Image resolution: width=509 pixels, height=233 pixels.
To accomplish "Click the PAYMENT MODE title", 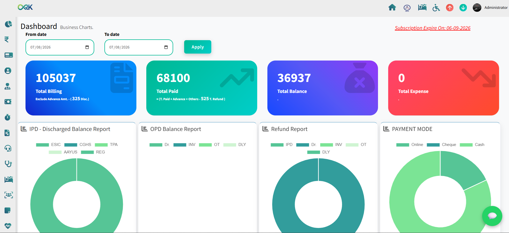I will (x=412, y=129).
